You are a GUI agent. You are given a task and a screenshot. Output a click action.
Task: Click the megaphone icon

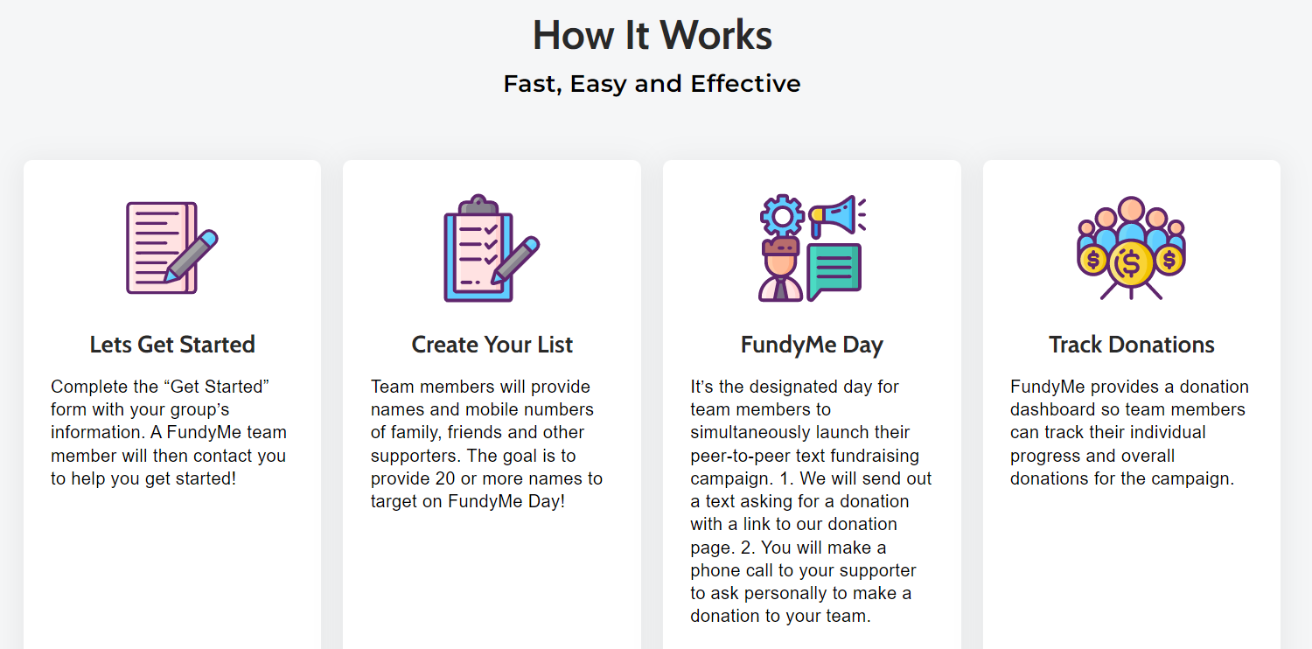tap(837, 216)
